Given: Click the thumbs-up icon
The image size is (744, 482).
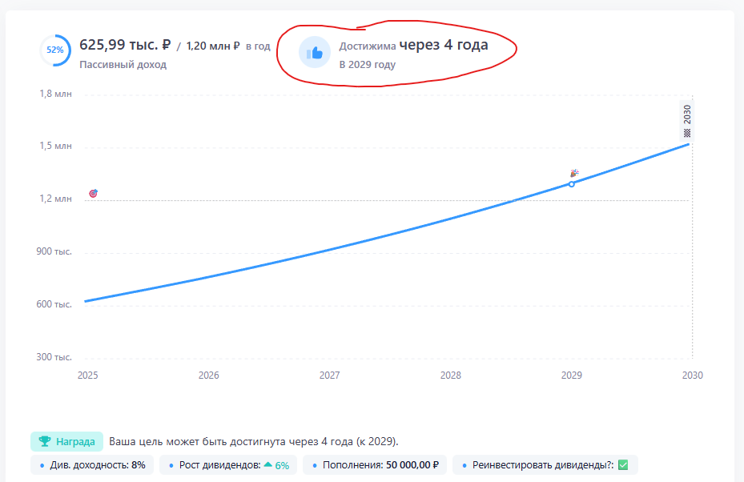Looking at the screenshot, I should tap(315, 53).
